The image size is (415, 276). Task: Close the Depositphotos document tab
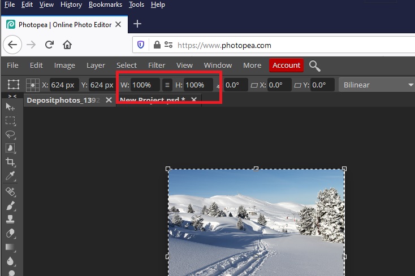click(109, 100)
